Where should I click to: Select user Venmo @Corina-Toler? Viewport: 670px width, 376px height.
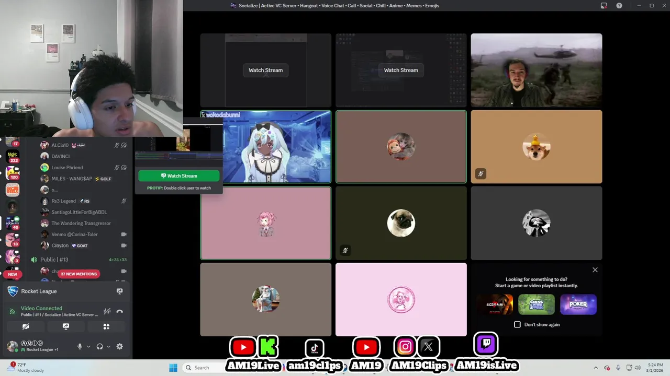pos(84,234)
